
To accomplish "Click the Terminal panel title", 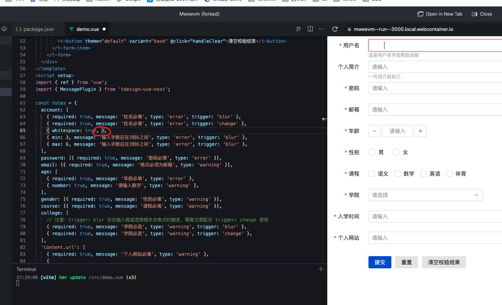I will [x=26, y=269].
